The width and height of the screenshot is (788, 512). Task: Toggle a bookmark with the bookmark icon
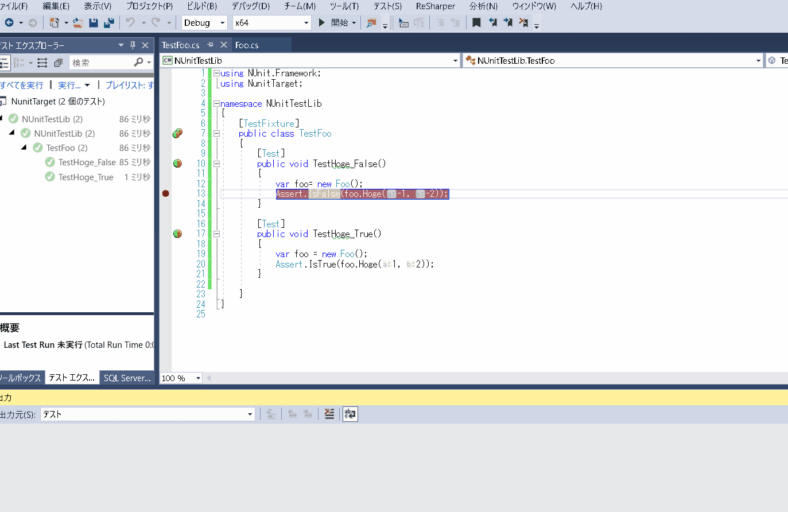point(476,23)
